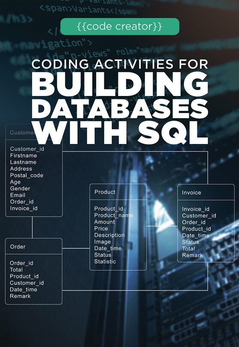Click the "Postal_code" field
The height and width of the screenshot is (347, 239).
coord(27,176)
